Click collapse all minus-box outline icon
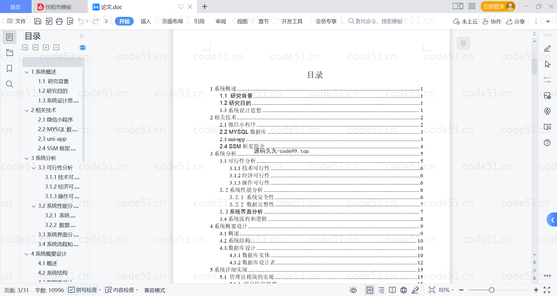The image size is (557, 296). click(x=56, y=47)
